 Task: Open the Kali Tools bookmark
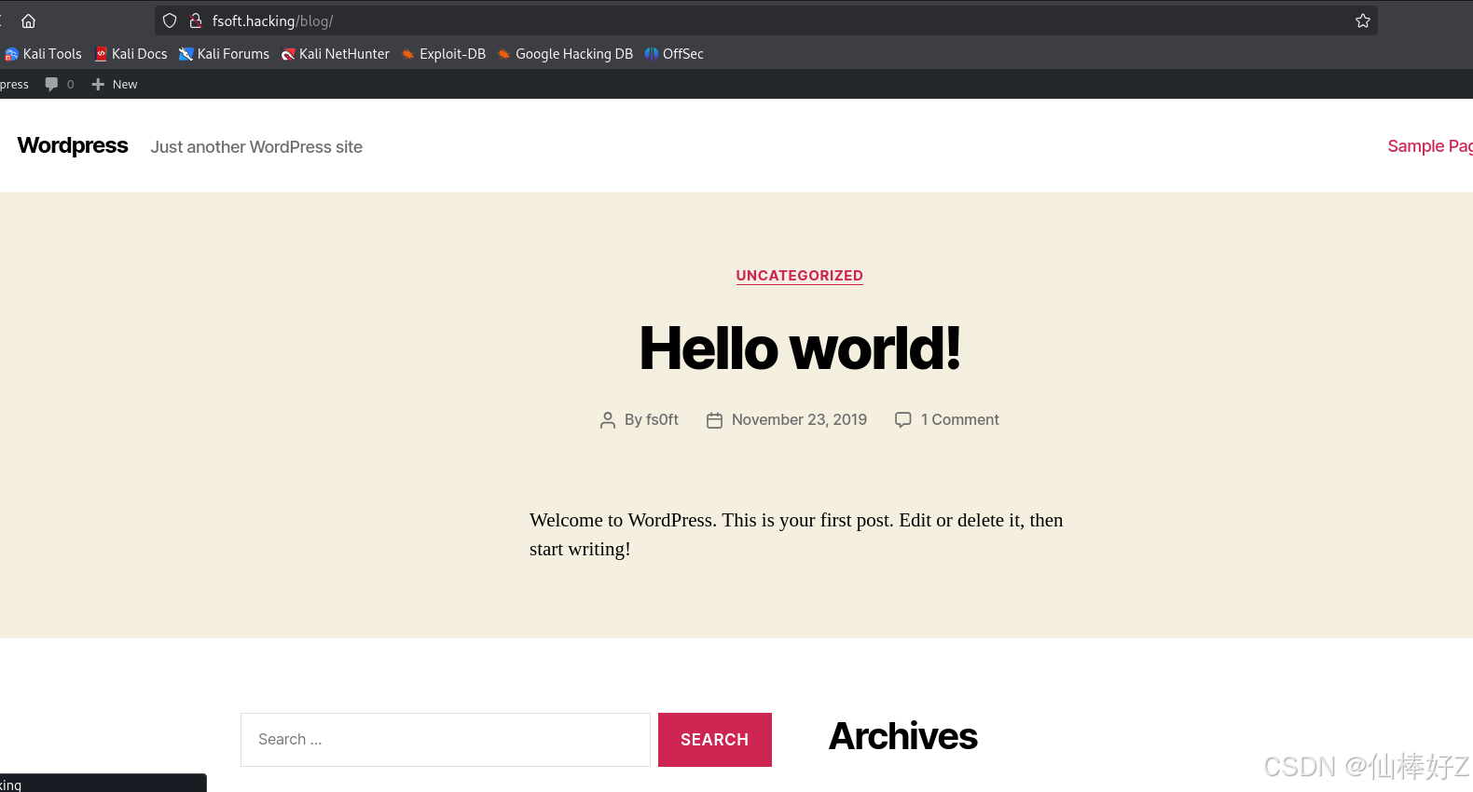click(44, 54)
